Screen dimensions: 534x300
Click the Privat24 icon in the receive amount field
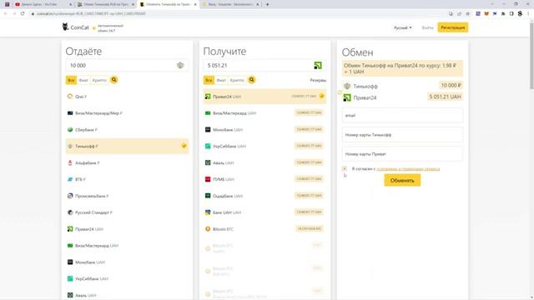[318, 65]
